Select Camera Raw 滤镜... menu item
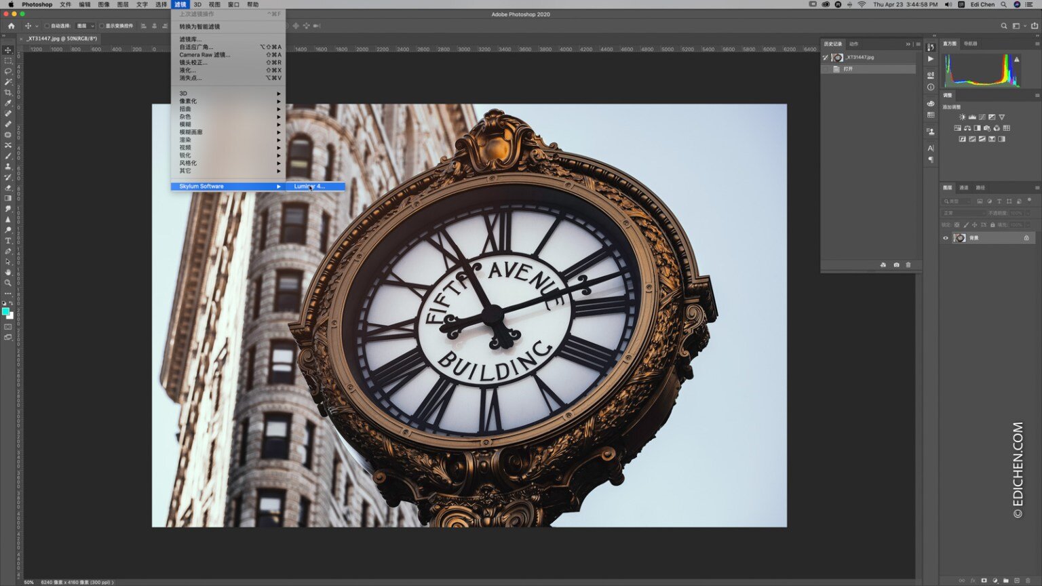1042x586 pixels. pyautogui.click(x=228, y=55)
